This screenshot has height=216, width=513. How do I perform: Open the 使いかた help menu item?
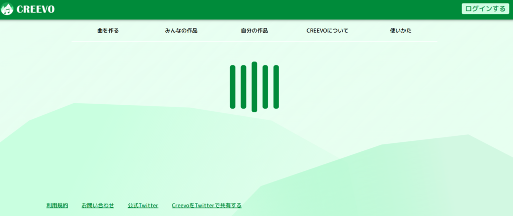click(x=401, y=31)
